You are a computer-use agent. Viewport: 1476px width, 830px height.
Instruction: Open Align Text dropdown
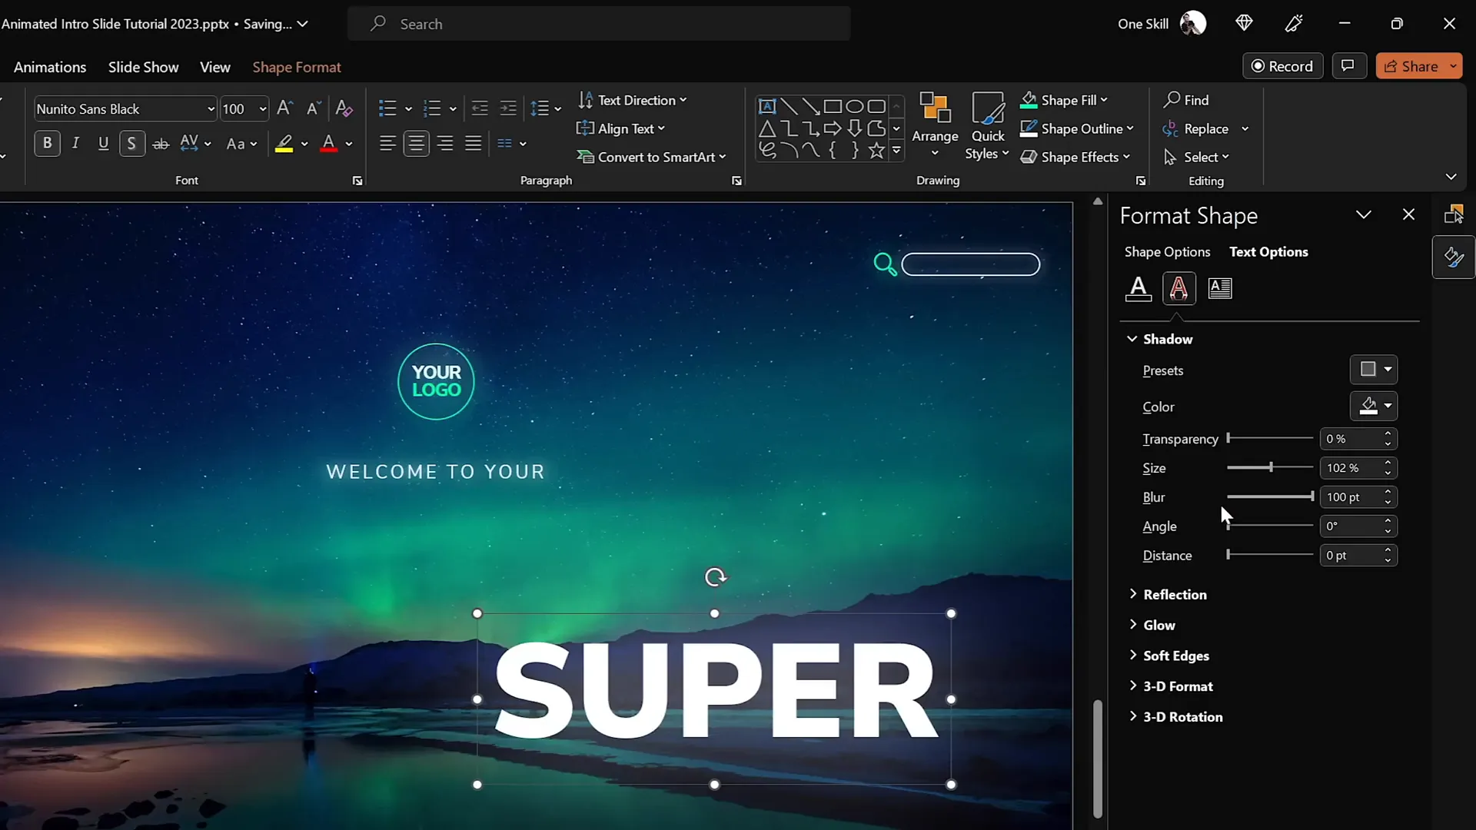point(620,128)
